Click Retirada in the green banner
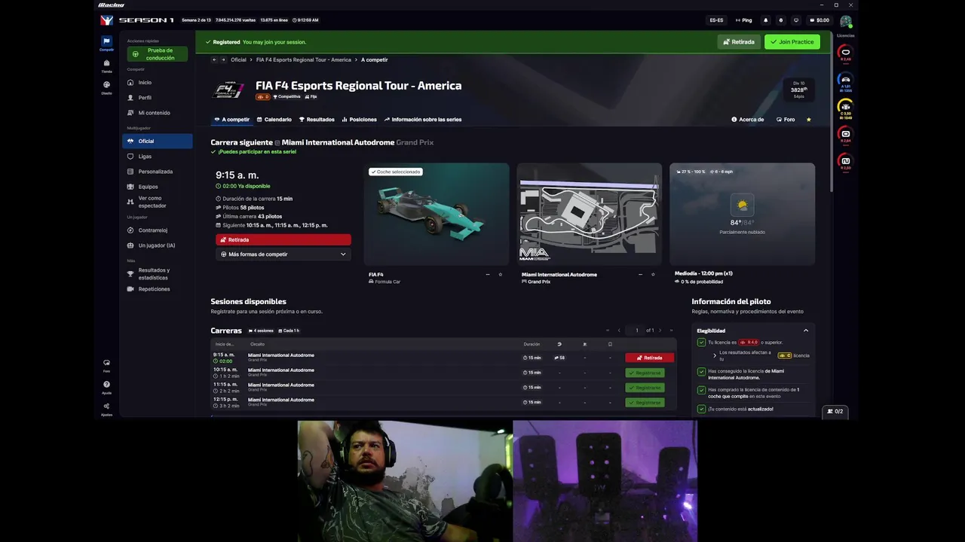 tap(739, 42)
